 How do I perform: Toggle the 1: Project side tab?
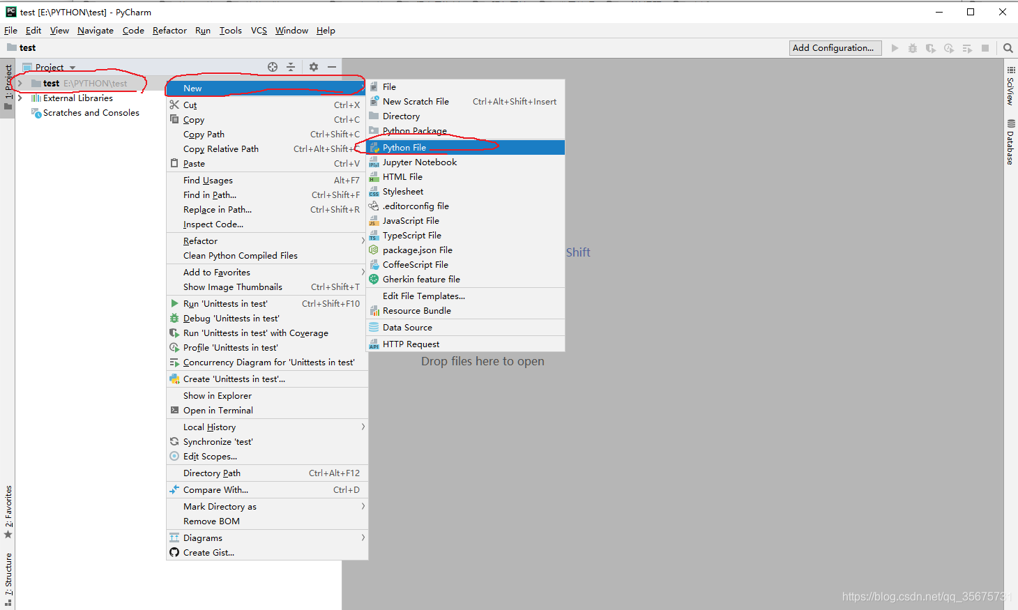8,87
